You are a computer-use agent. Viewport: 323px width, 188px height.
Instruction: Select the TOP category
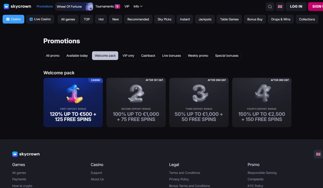(x=87, y=19)
